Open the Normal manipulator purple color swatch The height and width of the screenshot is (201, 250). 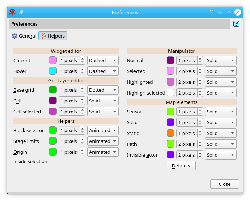click(x=170, y=60)
